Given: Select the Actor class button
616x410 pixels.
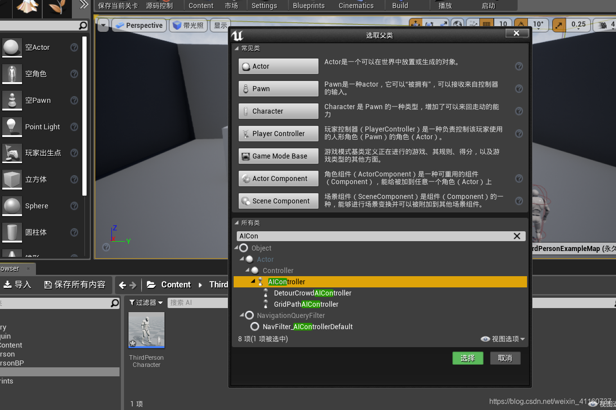Looking at the screenshot, I should (278, 66).
